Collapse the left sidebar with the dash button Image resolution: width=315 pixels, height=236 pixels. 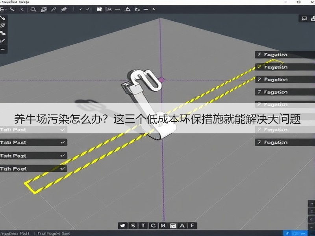(3, 49)
